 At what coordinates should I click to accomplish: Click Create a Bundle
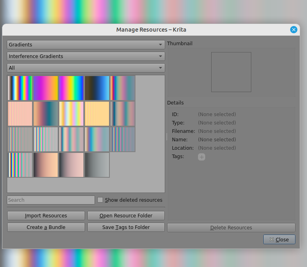[x=46, y=227]
